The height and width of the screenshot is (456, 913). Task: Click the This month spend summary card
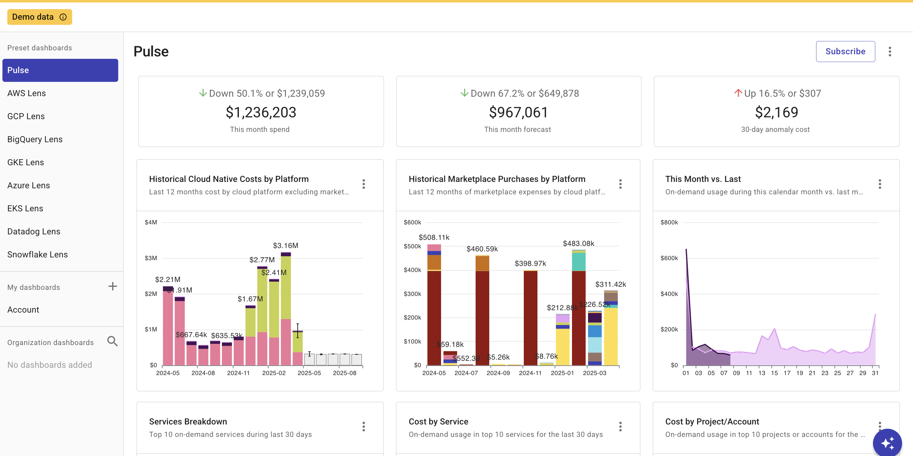click(x=260, y=111)
